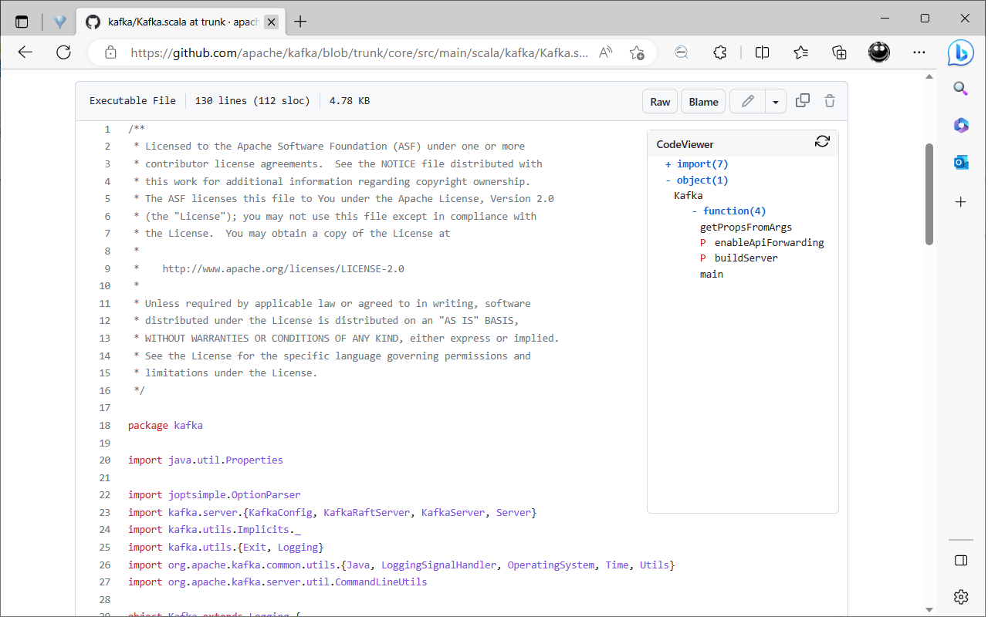This screenshot has width=988, height=617.
Task: Open Settings and more ellipsis menu
Action: (919, 52)
